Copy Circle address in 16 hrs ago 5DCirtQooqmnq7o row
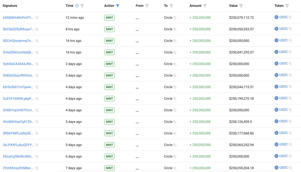Image resolution: width=301 pixels, height=172 pixels. click(175, 41)
